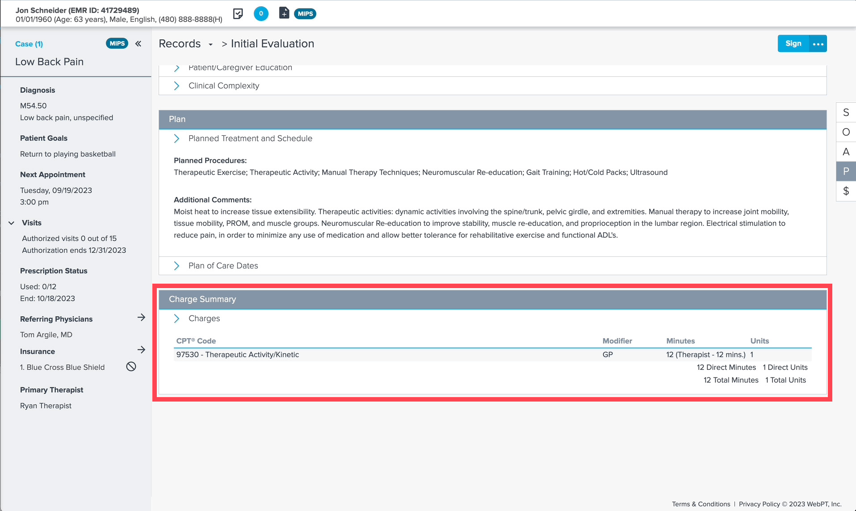Collapse the case sidebar with the double chevron
Screen dimensions: 856x511
(x=138, y=43)
